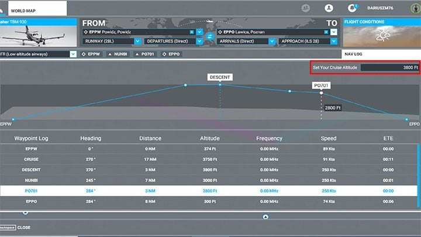
Task: Select the NUNBI waypoint chip
Action: point(117,54)
